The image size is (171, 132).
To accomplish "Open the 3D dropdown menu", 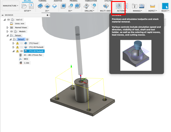I will [x=70, y=11].
